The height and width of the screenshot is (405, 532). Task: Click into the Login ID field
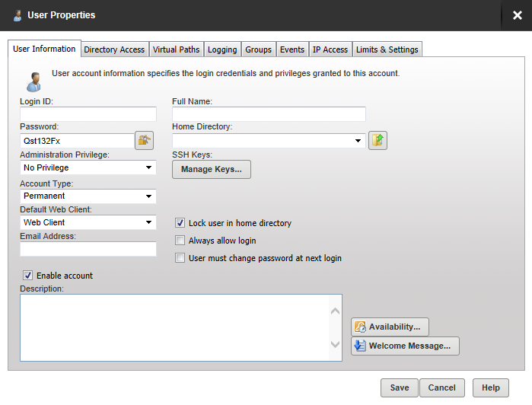[x=88, y=114]
